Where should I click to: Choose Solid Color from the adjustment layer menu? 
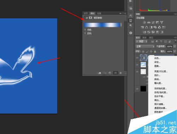pyautogui.click(x=157, y=58)
